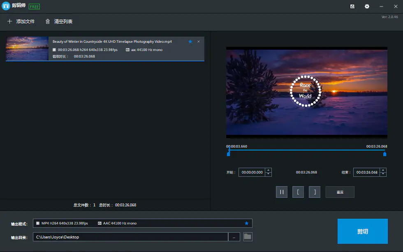Increase the start time with up arrow
The height and width of the screenshot is (252, 403).
[268, 170]
